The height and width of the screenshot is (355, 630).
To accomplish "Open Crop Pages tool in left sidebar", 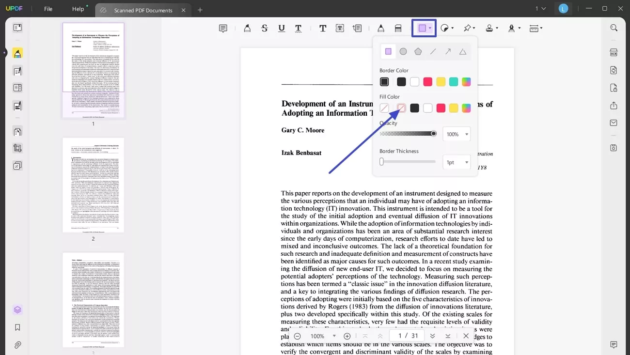I will pyautogui.click(x=17, y=148).
